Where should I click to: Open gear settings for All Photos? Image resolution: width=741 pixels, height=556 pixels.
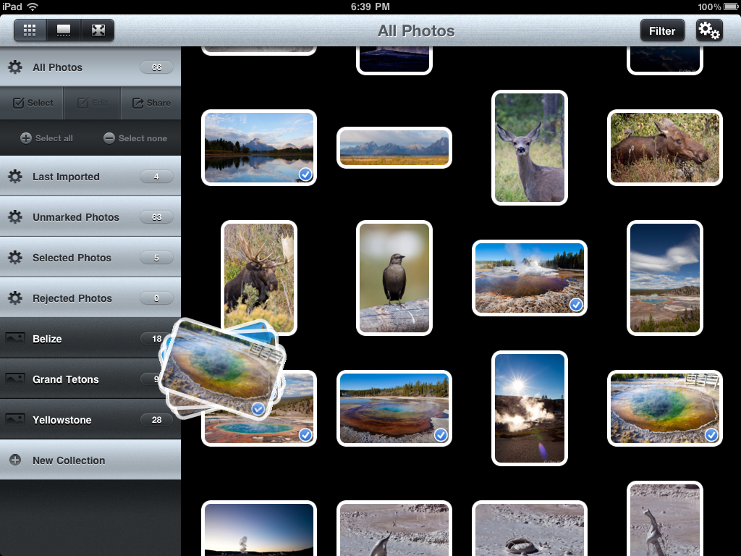click(15, 67)
